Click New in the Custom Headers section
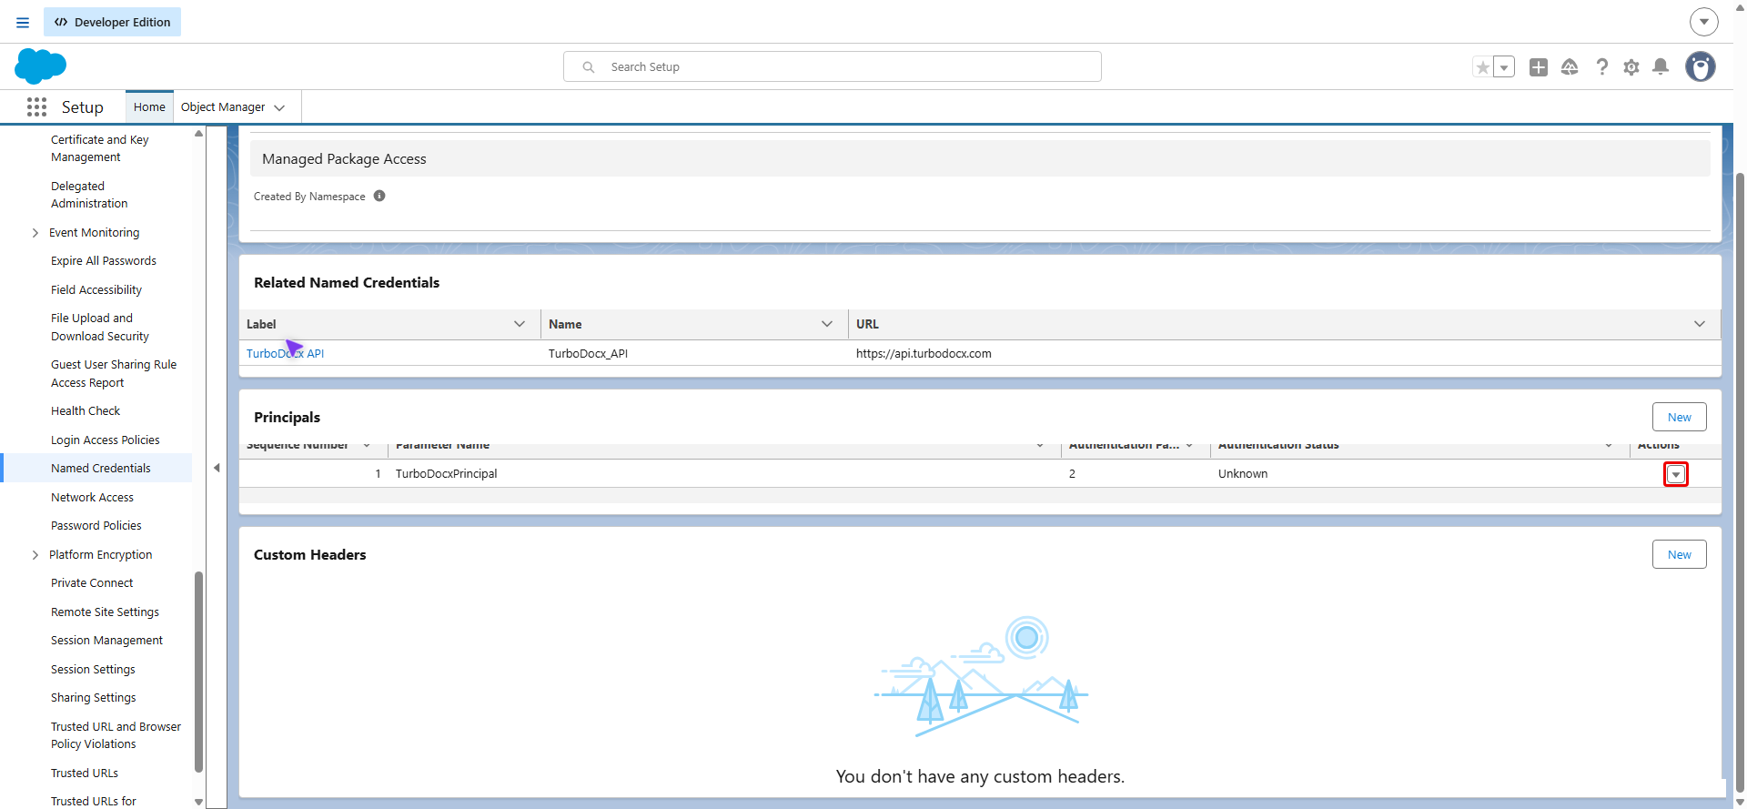The height and width of the screenshot is (809, 1747). click(x=1680, y=554)
